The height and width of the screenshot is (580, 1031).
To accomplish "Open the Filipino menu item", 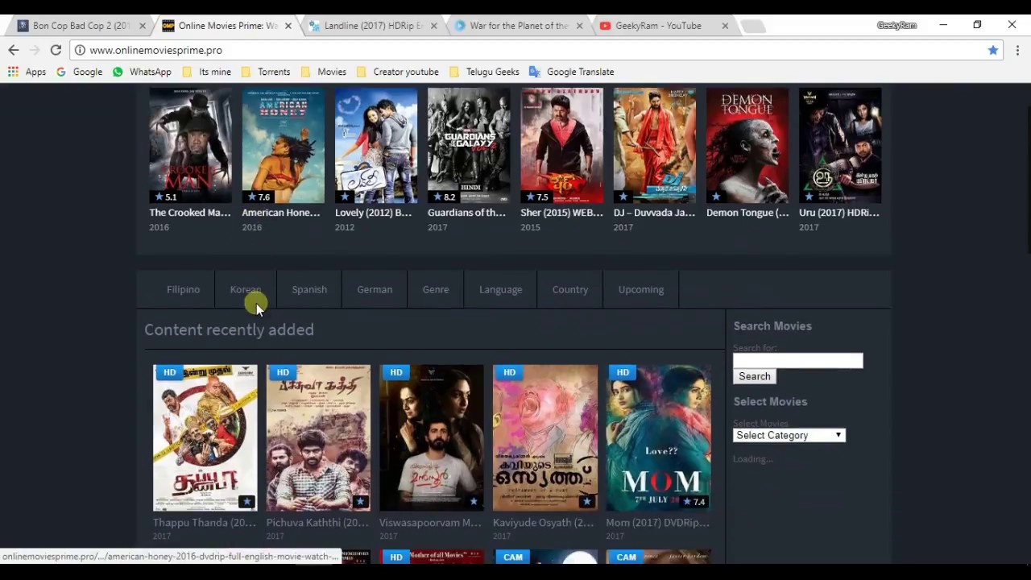I will point(183,289).
